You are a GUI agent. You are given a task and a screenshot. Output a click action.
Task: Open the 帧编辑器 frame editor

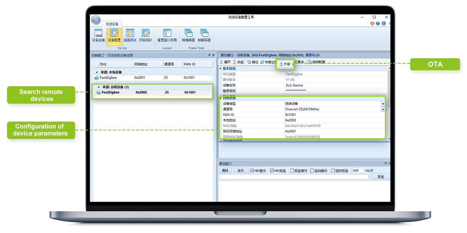[x=188, y=35]
